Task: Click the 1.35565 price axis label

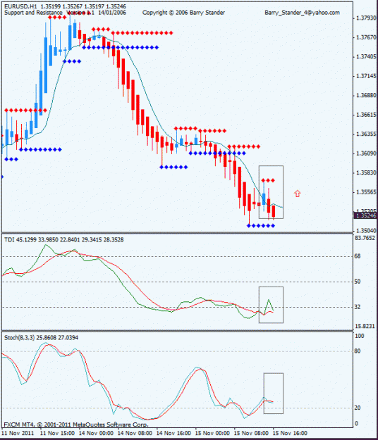Action: click(x=366, y=192)
